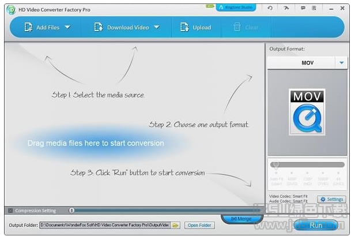Click the browse output folder icon

[x=175, y=225]
